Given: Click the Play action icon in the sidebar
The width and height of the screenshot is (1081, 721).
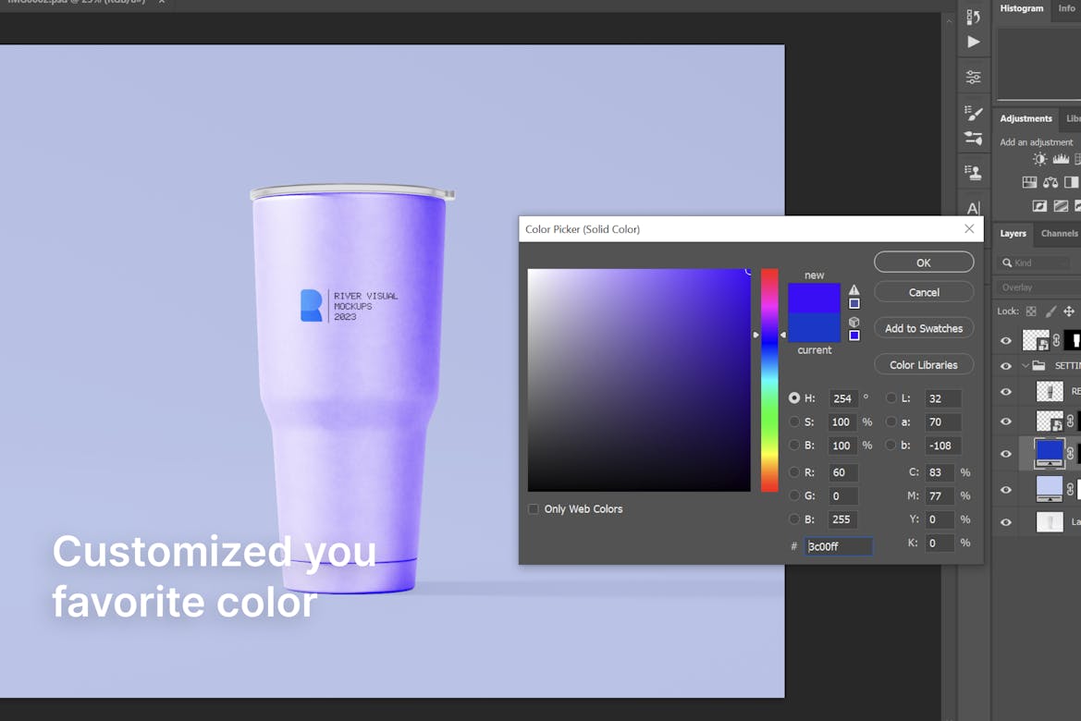Looking at the screenshot, I should click(973, 42).
